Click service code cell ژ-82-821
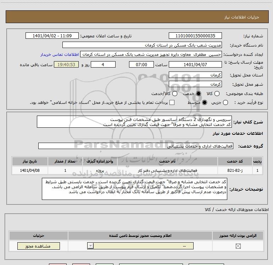The width and height of the screenshot is (273, 265). [235, 170]
